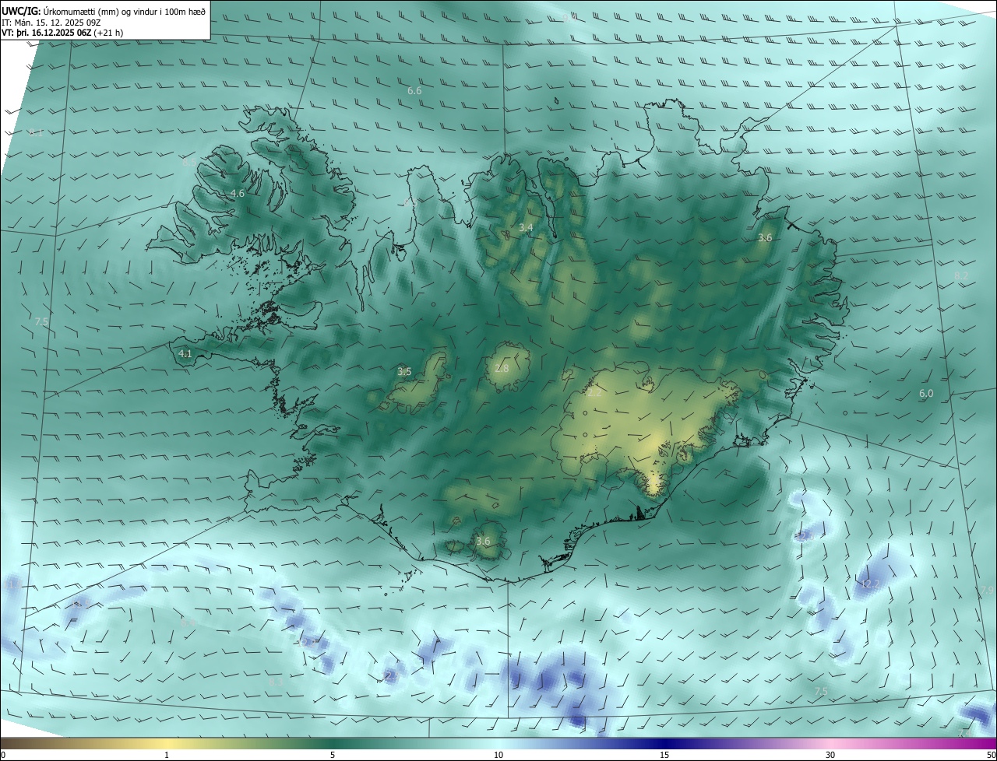This screenshot has height=761, width=997.
Task: Click the 2.8 value on the glacier
Action: pos(502,368)
